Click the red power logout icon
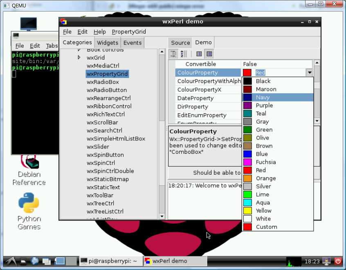Viewport: 346px width, 270px height. click(x=338, y=261)
